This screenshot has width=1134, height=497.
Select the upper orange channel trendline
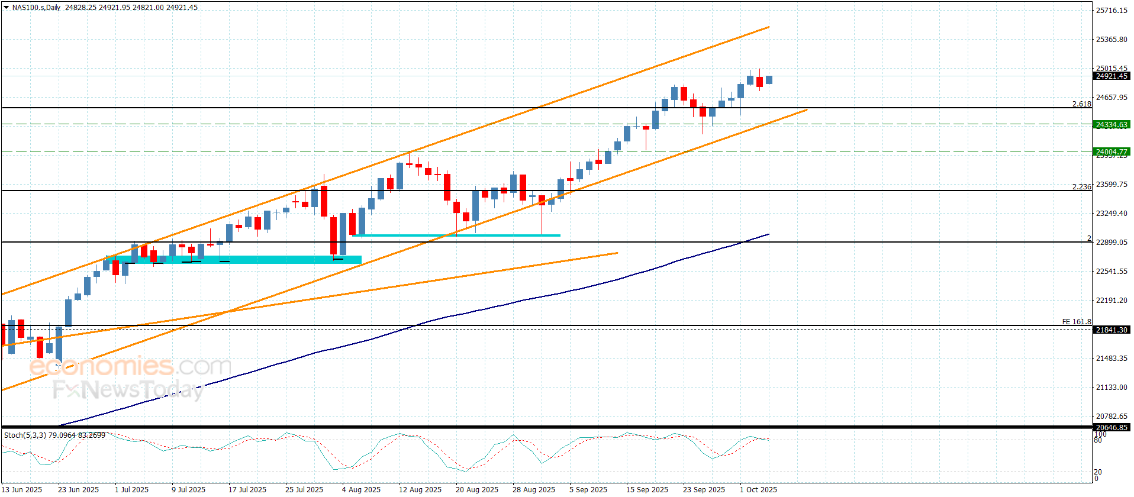(x=385, y=161)
